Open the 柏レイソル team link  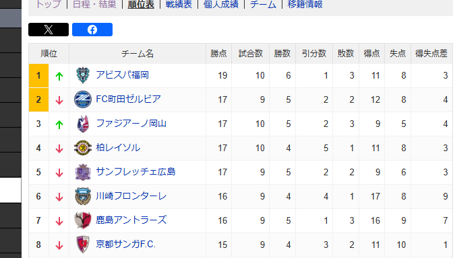[x=118, y=148]
